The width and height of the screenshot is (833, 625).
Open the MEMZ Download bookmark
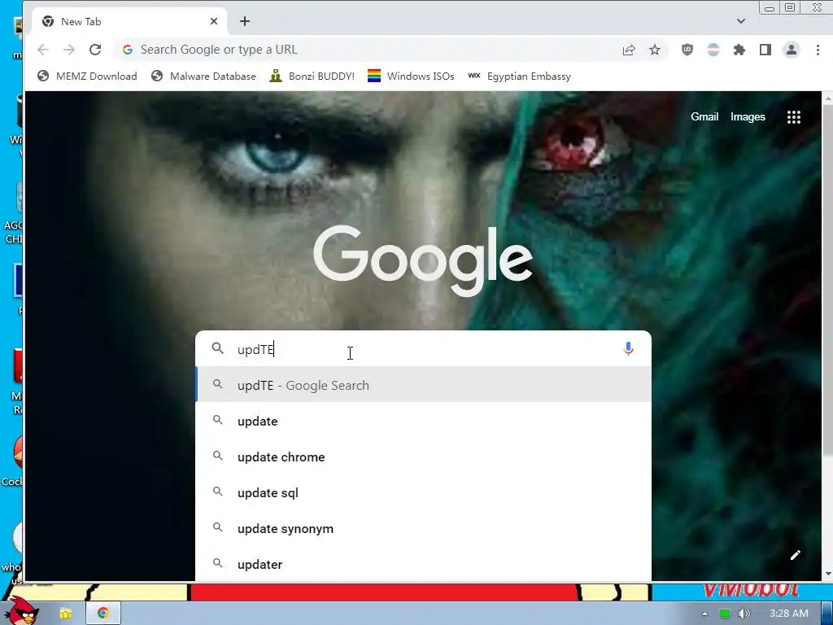[87, 76]
